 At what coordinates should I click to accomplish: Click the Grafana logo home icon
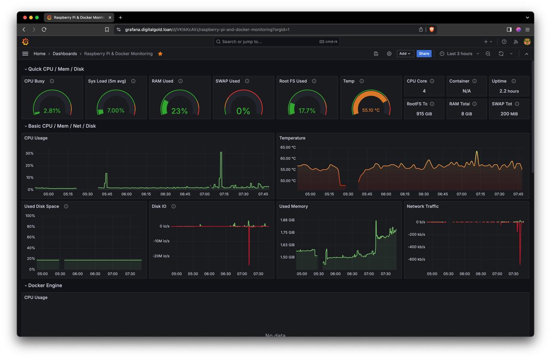(25, 41)
